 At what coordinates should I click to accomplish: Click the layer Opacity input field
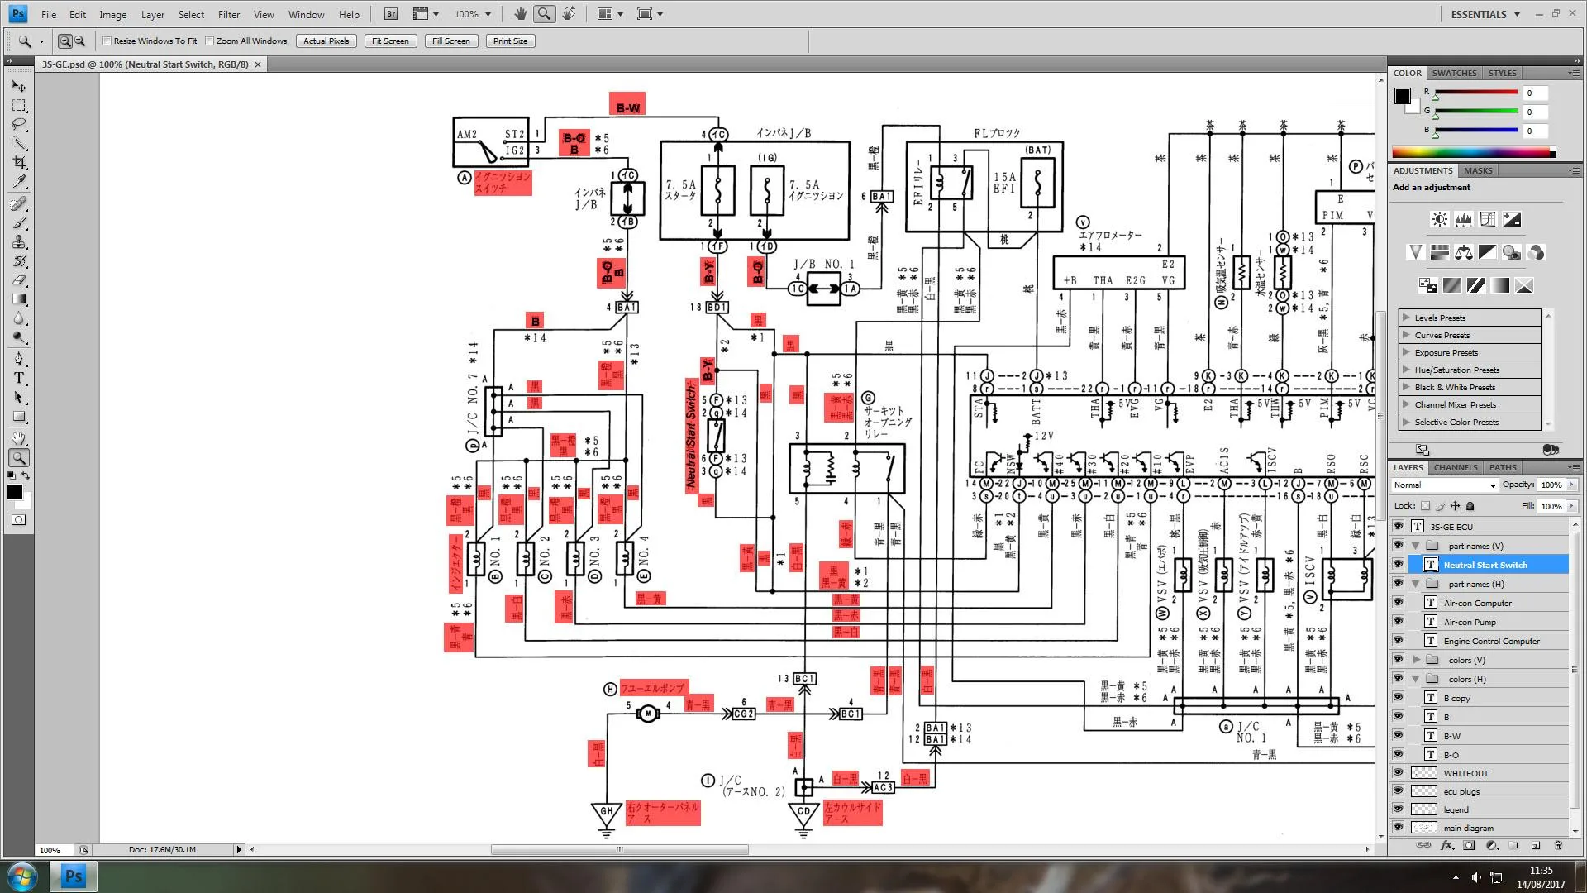tap(1551, 485)
